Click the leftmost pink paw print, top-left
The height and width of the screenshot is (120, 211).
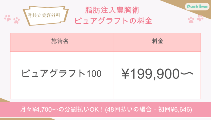tap(8, 18)
